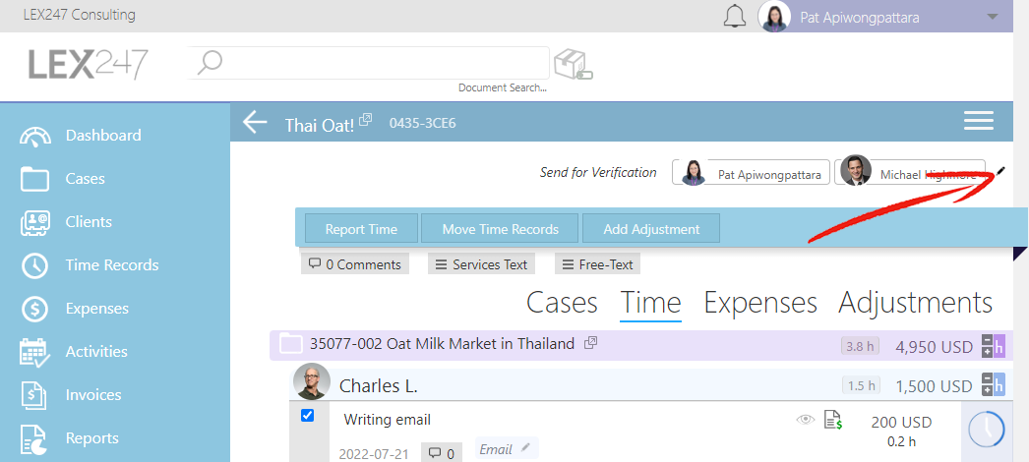Click the 200 USD amount
This screenshot has height=462, width=1029.
pos(901,423)
